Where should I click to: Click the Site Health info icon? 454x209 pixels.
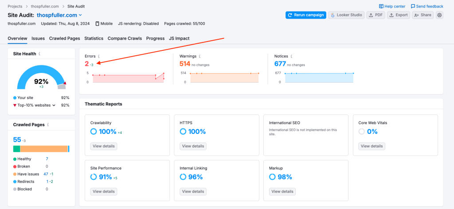pos(39,54)
